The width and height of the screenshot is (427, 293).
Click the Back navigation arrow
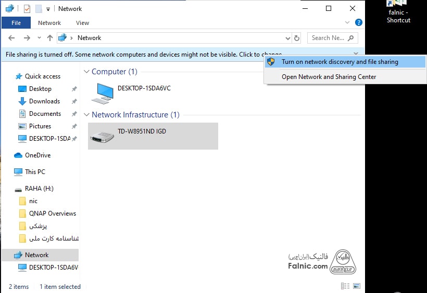pos(11,38)
